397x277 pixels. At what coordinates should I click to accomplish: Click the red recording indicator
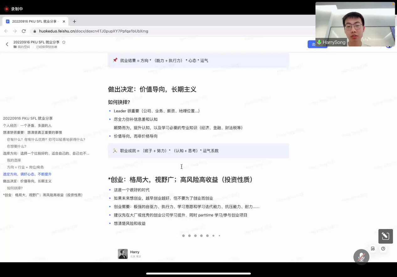pyautogui.click(x=7, y=9)
